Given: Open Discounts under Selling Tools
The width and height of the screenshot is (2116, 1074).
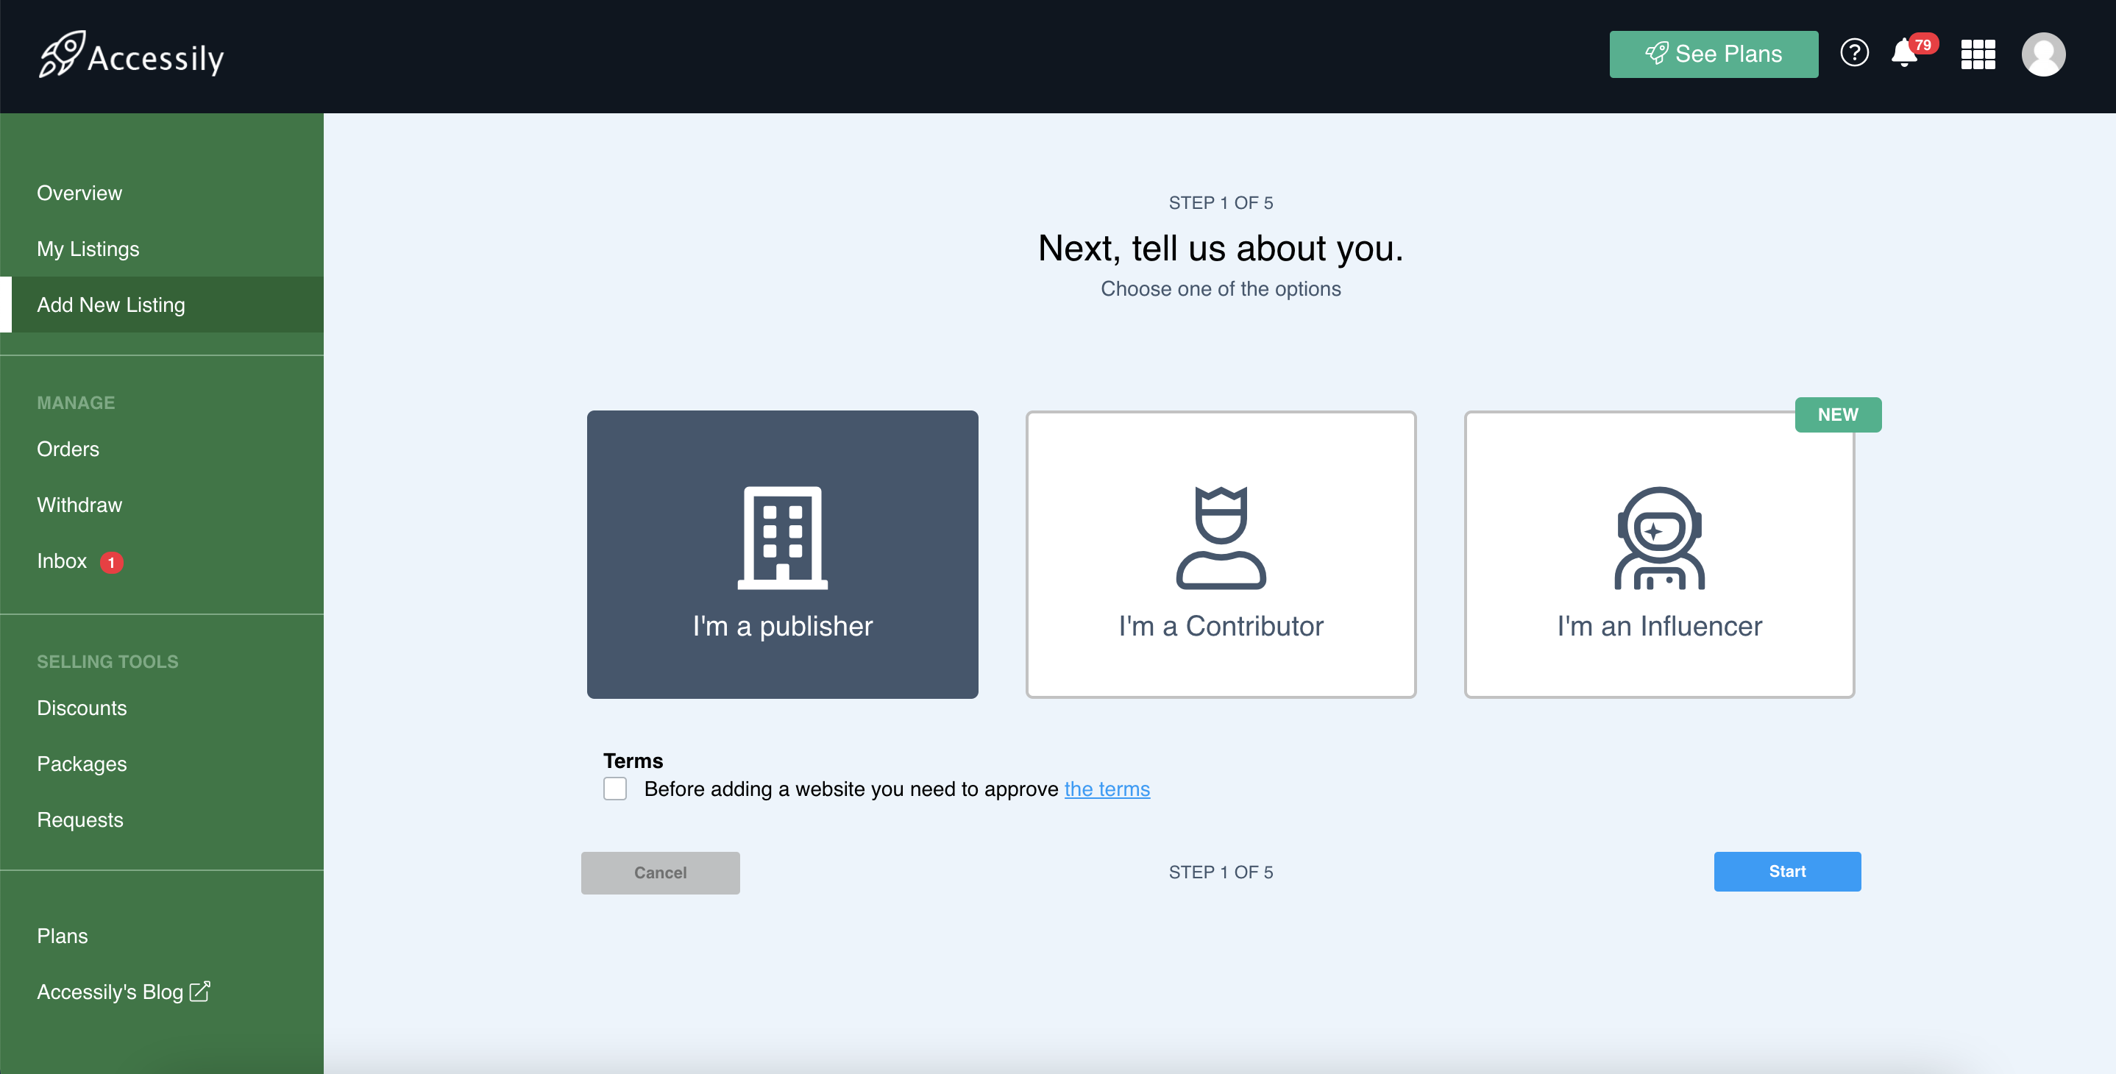Looking at the screenshot, I should (82, 708).
